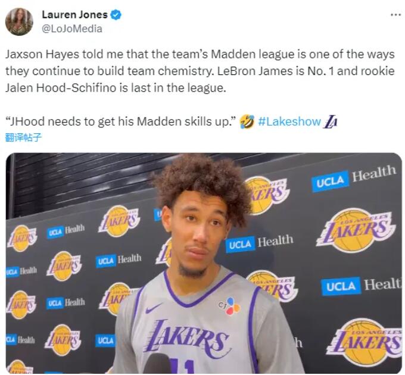Image resolution: width=405 pixels, height=375 pixels.
Task: Click the blue verified badge
Action: tap(116, 15)
